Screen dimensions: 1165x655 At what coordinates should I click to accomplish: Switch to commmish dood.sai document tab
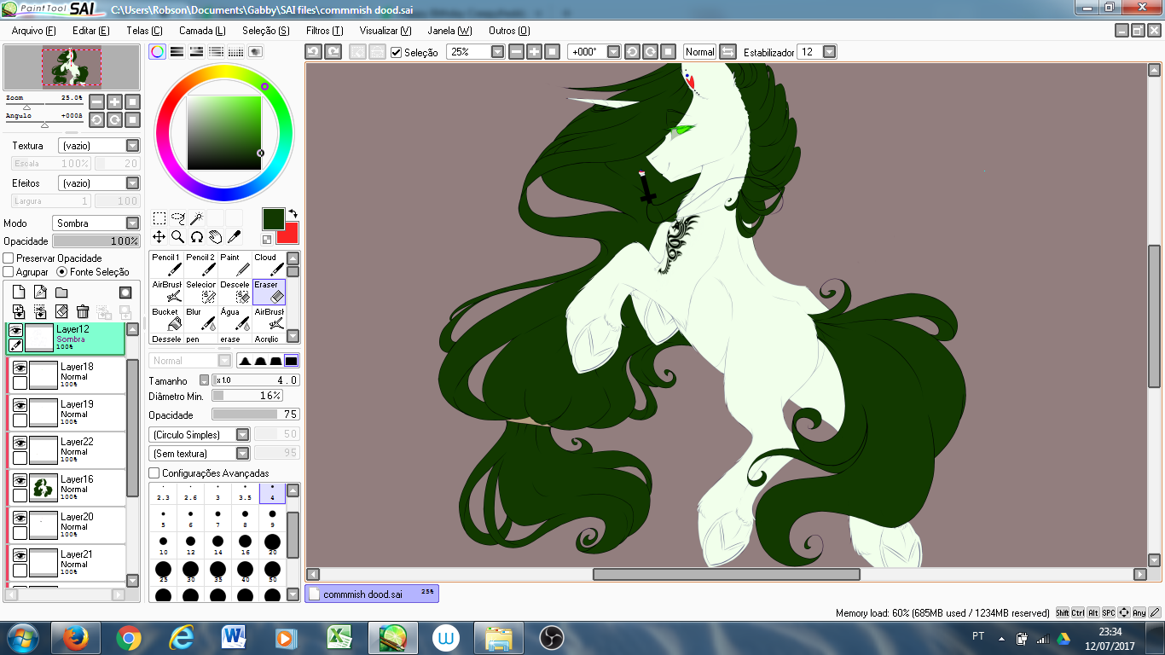[372, 594]
